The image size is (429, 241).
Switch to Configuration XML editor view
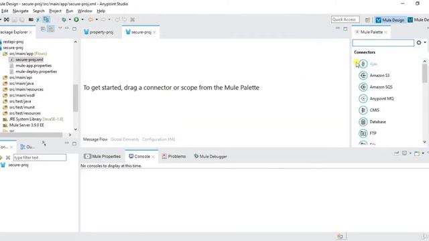click(x=159, y=139)
